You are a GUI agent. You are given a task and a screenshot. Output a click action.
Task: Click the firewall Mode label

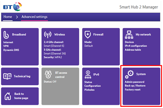click(x=88, y=42)
